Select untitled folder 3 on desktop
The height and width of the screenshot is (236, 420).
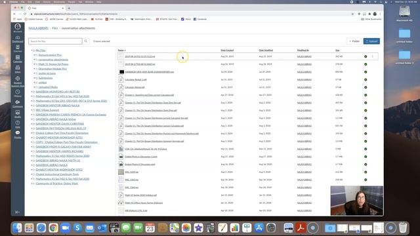404,57
